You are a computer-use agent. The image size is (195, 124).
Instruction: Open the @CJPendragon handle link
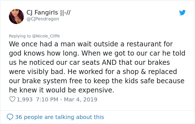tap(43, 19)
